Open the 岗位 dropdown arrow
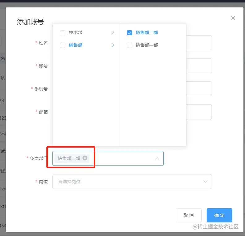The image size is (245, 236). [205, 182]
